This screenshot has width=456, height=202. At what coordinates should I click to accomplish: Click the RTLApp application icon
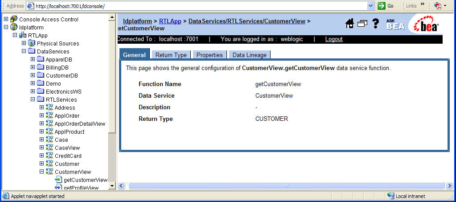[x=23, y=36]
